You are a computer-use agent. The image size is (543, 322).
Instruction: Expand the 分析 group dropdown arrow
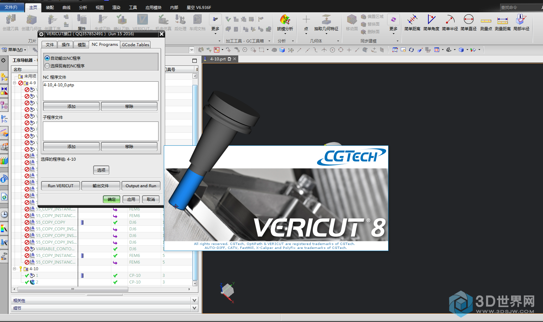click(x=293, y=41)
